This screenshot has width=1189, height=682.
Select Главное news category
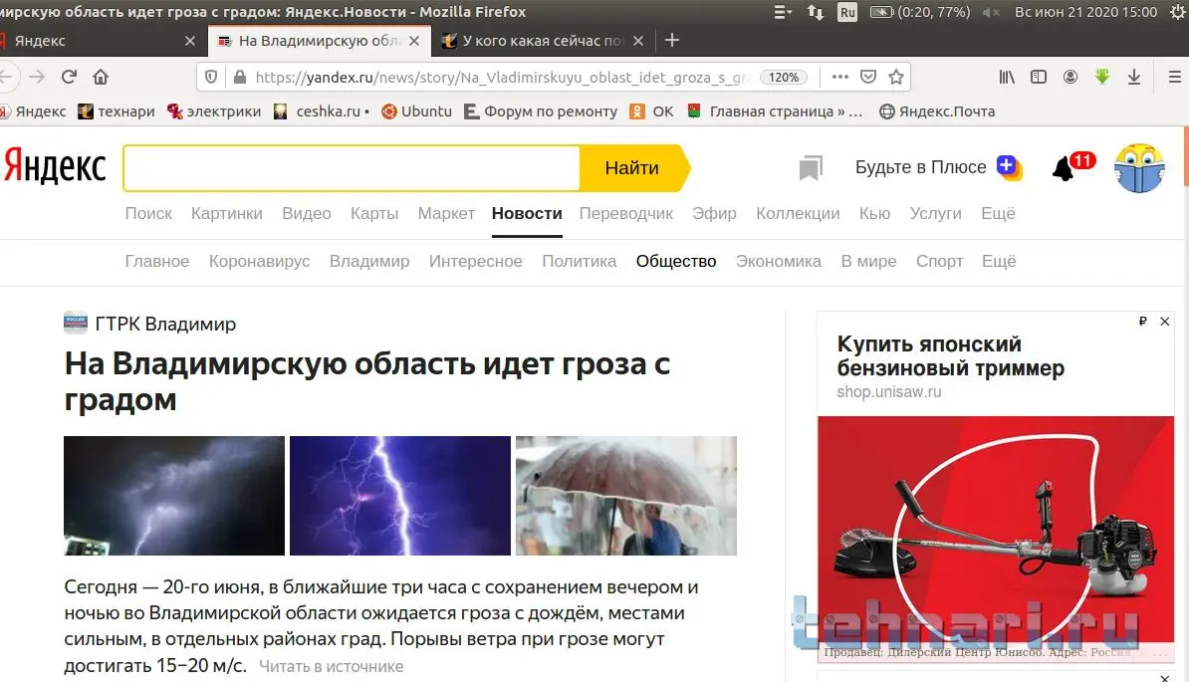157,262
